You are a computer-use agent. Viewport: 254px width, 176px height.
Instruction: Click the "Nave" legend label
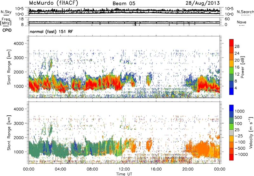(242, 22)
